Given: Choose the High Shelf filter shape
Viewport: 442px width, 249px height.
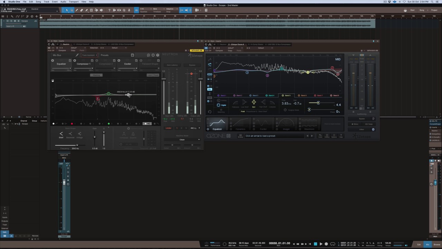Looking at the screenshot, I should pos(263,103).
